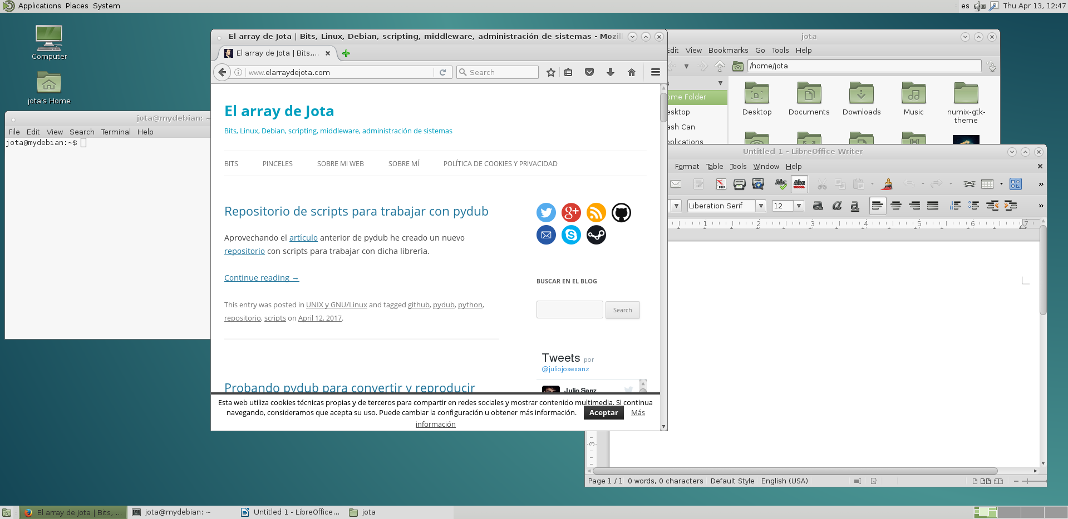Open the font size 12 dropdown

[799, 206]
